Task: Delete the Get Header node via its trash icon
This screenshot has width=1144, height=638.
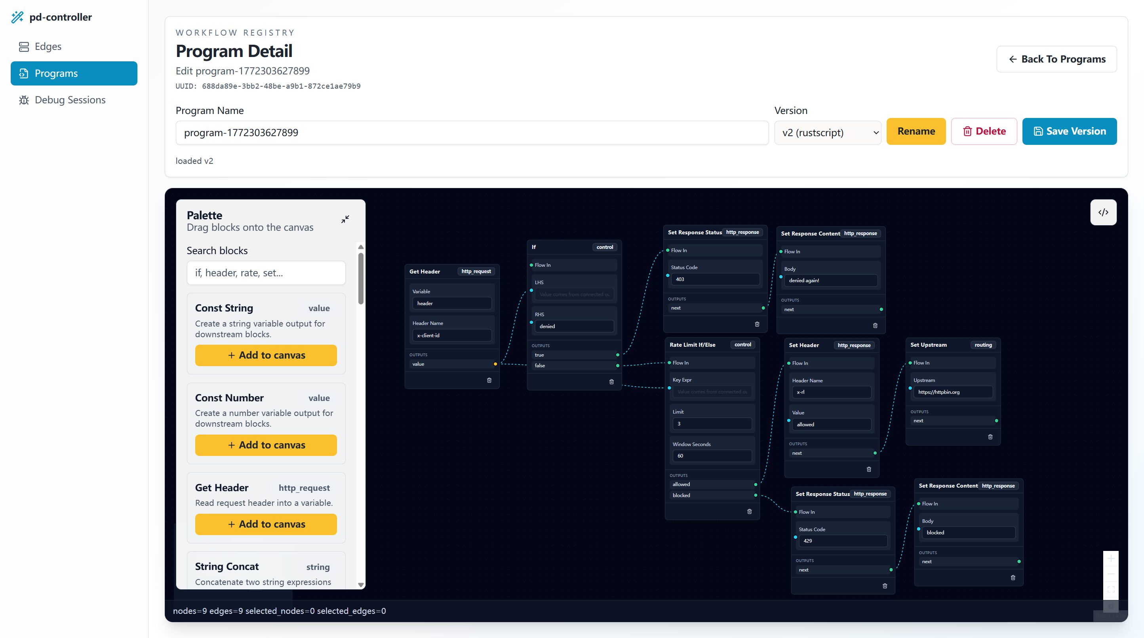Action: pyautogui.click(x=489, y=380)
